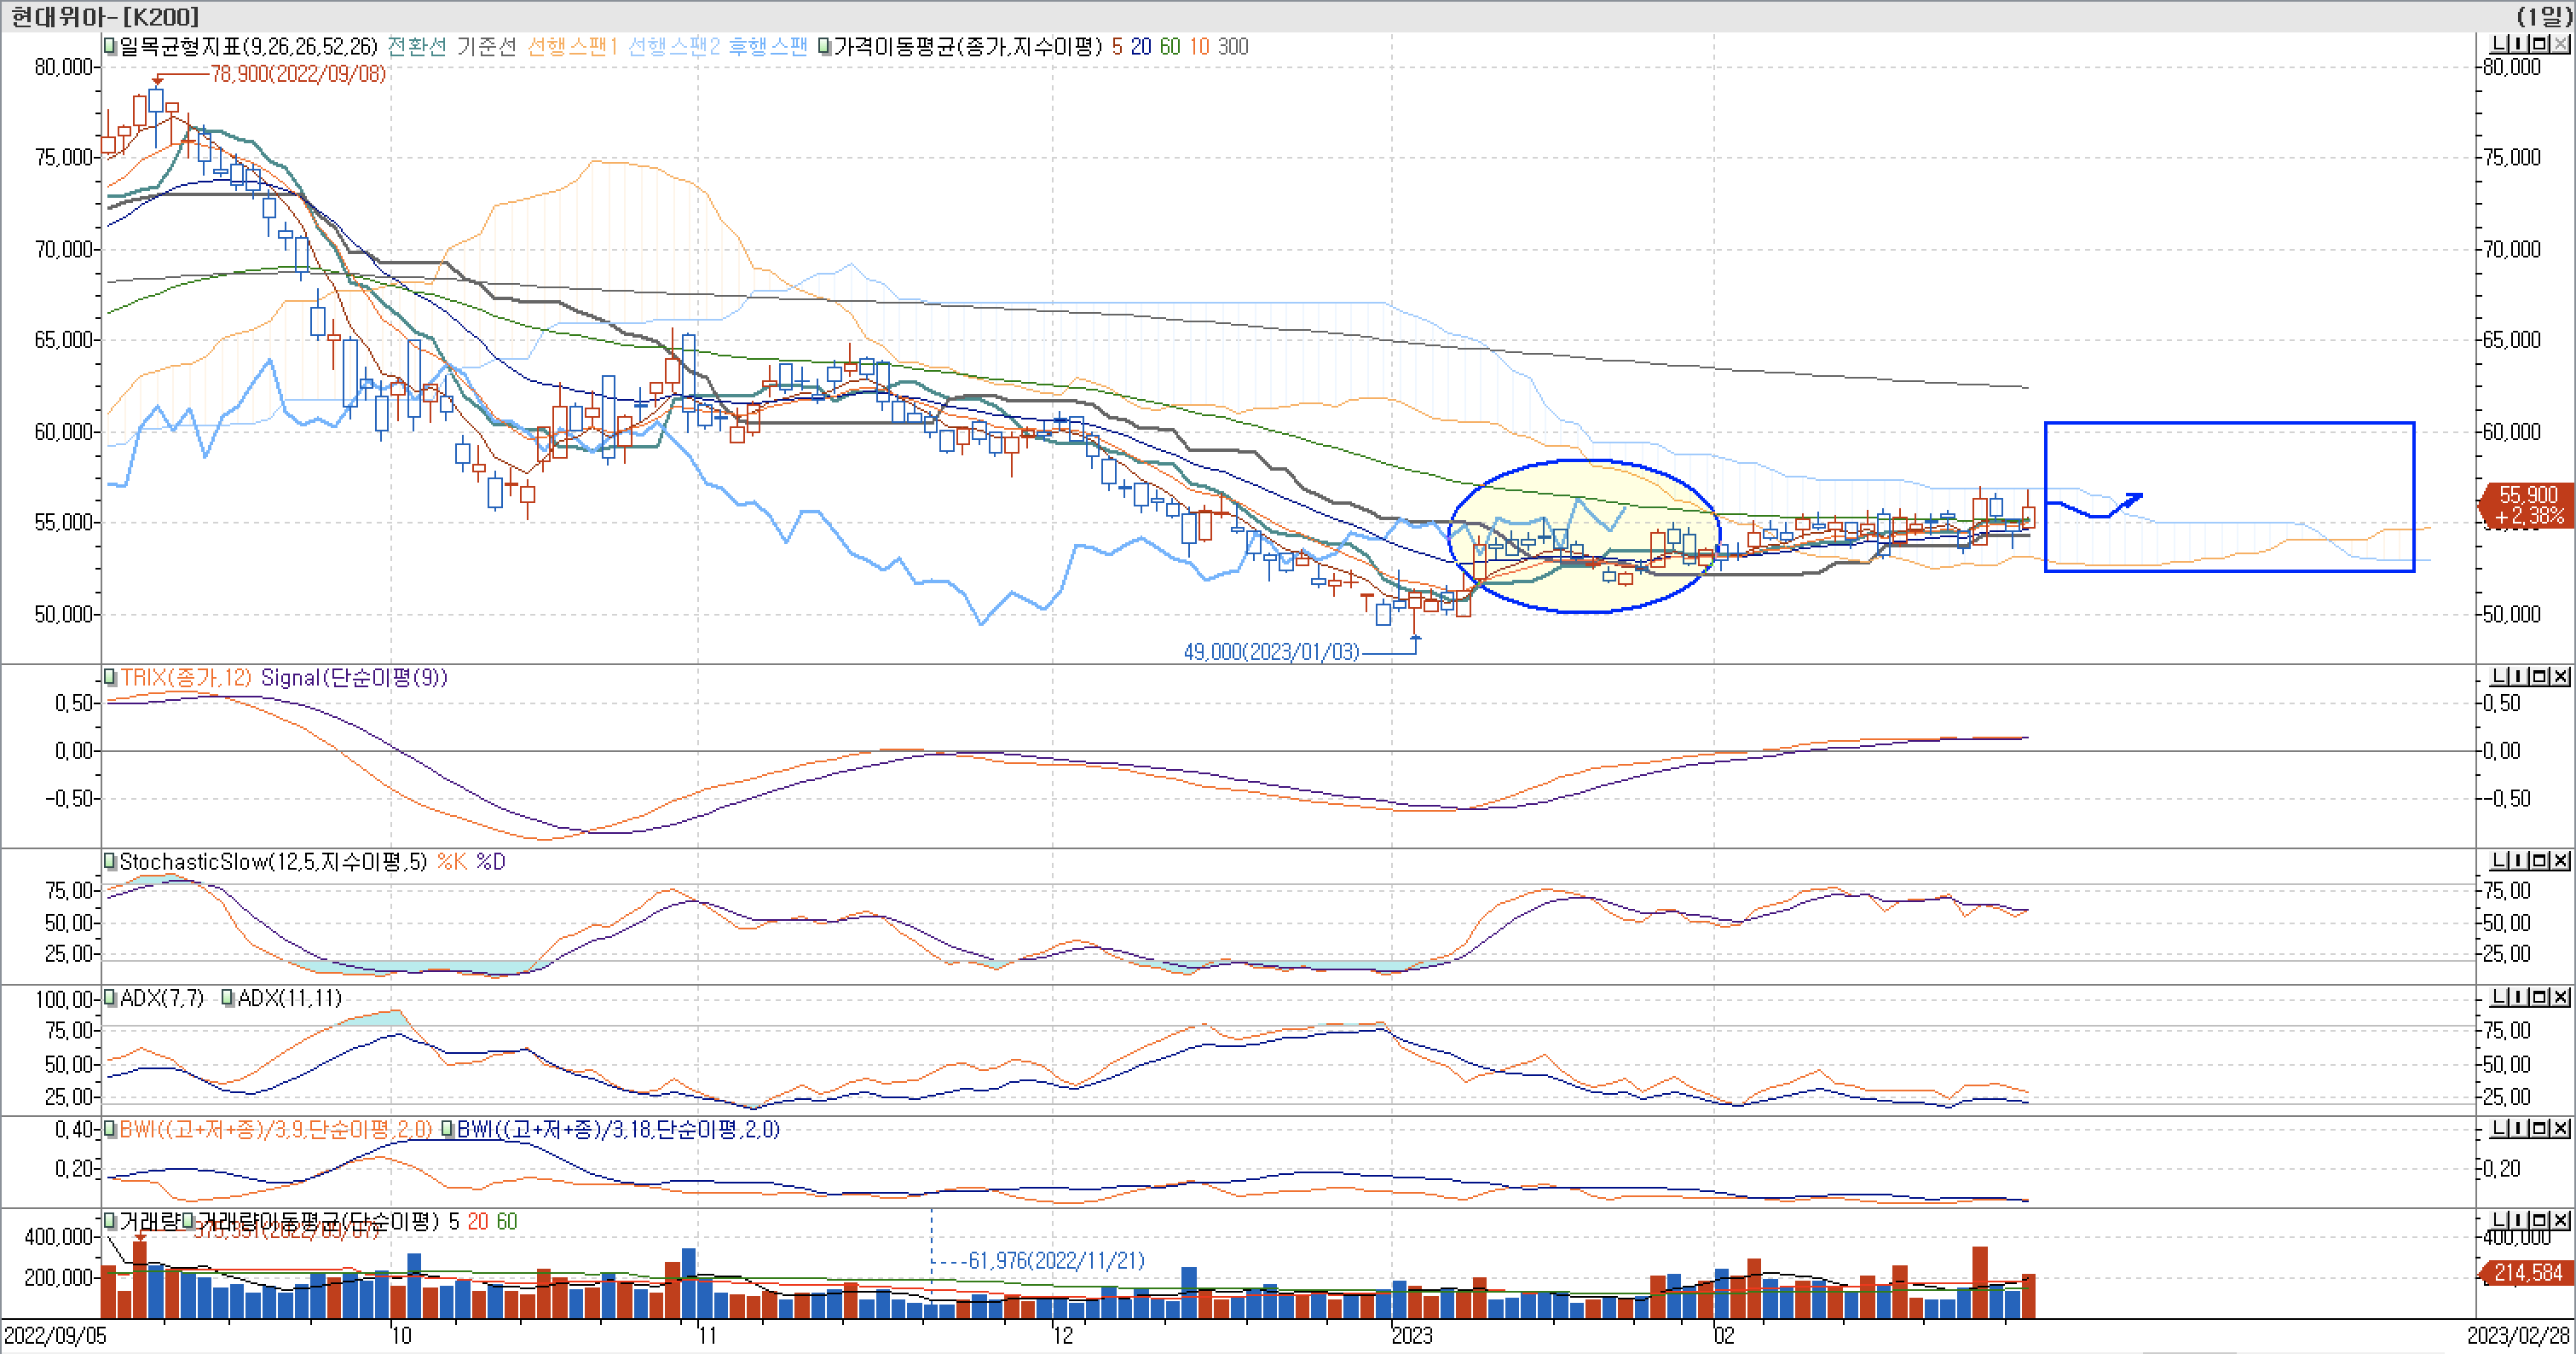Screen dimensions: 2576x1354
Task: Toggle the TRIX indicator marker box
Action: (110, 678)
